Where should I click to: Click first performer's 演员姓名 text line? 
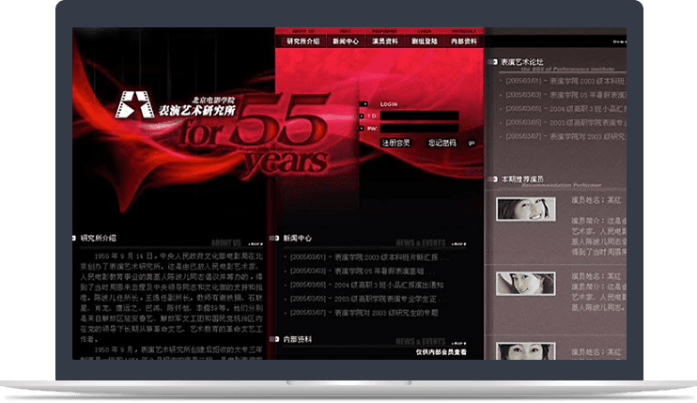[596, 200]
